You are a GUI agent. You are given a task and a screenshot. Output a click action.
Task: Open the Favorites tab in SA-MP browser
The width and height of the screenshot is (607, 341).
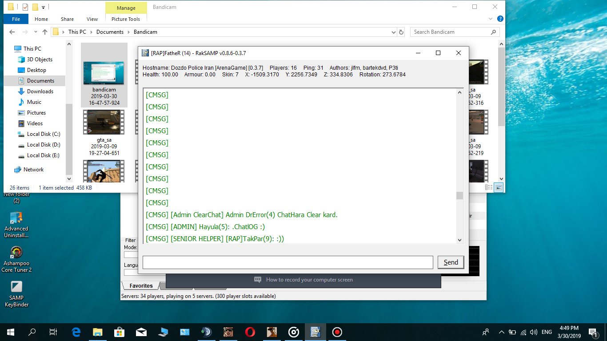tap(141, 286)
